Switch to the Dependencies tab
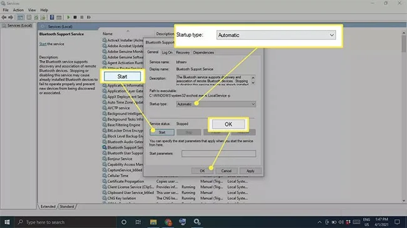This screenshot has height=228, width=407. tap(203, 52)
